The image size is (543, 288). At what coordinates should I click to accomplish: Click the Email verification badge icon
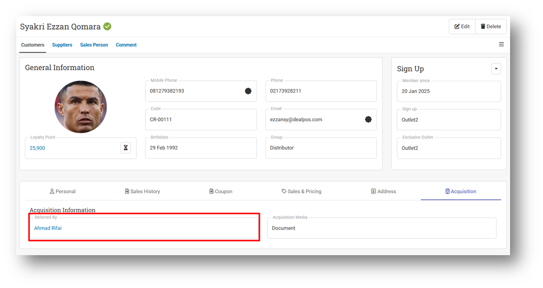click(368, 119)
